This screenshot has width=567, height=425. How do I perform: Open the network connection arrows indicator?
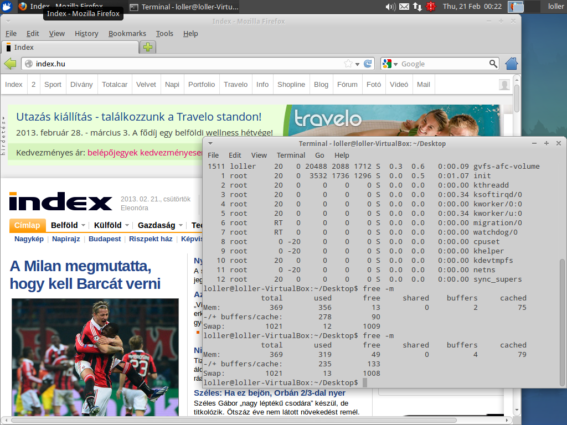click(417, 7)
